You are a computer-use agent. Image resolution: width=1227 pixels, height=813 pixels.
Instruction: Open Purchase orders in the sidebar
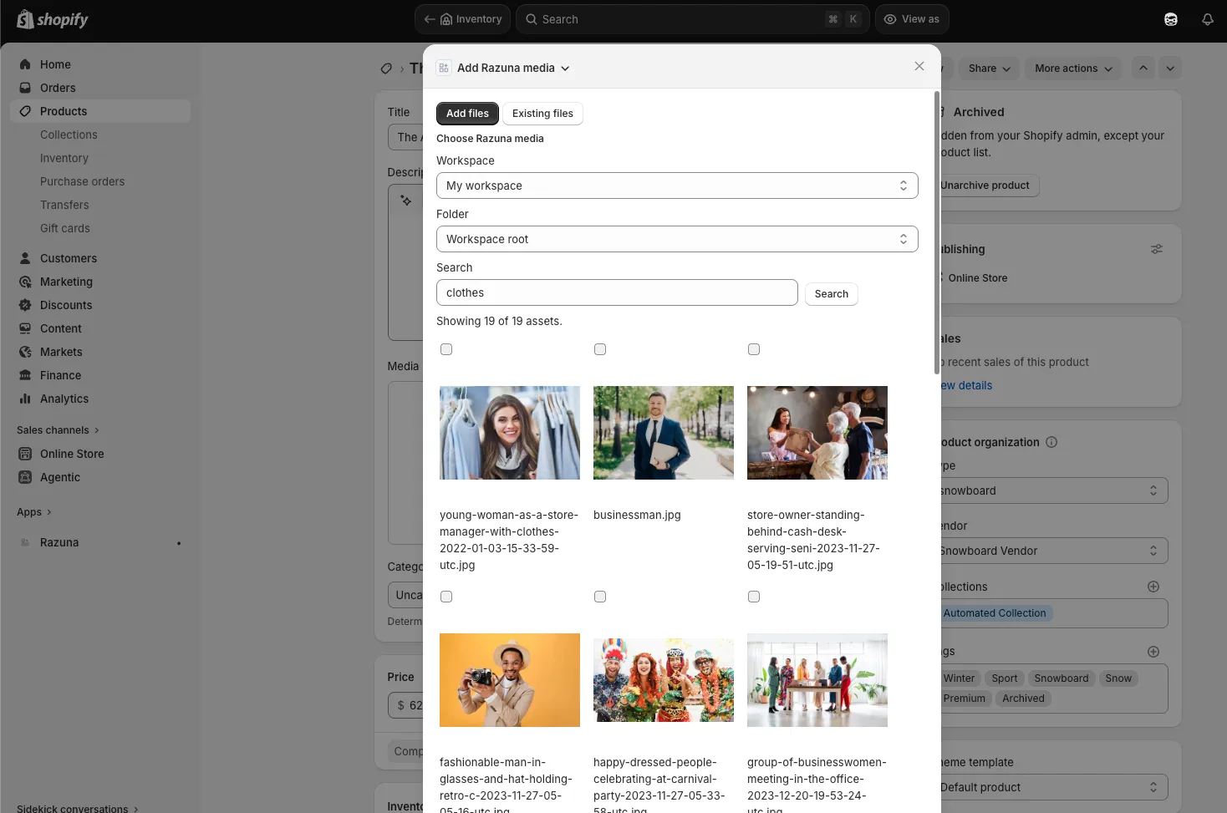82,181
